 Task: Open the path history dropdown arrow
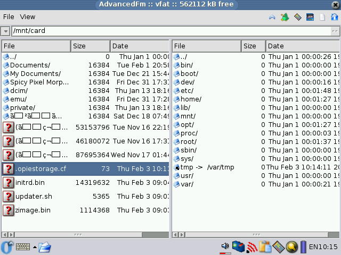[5, 31]
